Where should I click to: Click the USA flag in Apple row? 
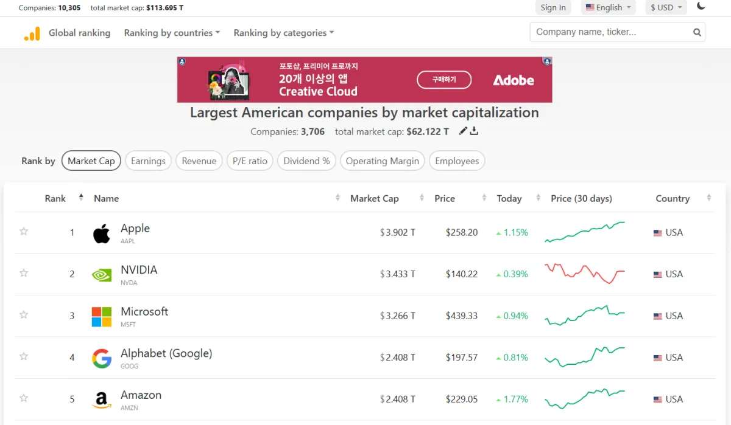[x=657, y=233]
